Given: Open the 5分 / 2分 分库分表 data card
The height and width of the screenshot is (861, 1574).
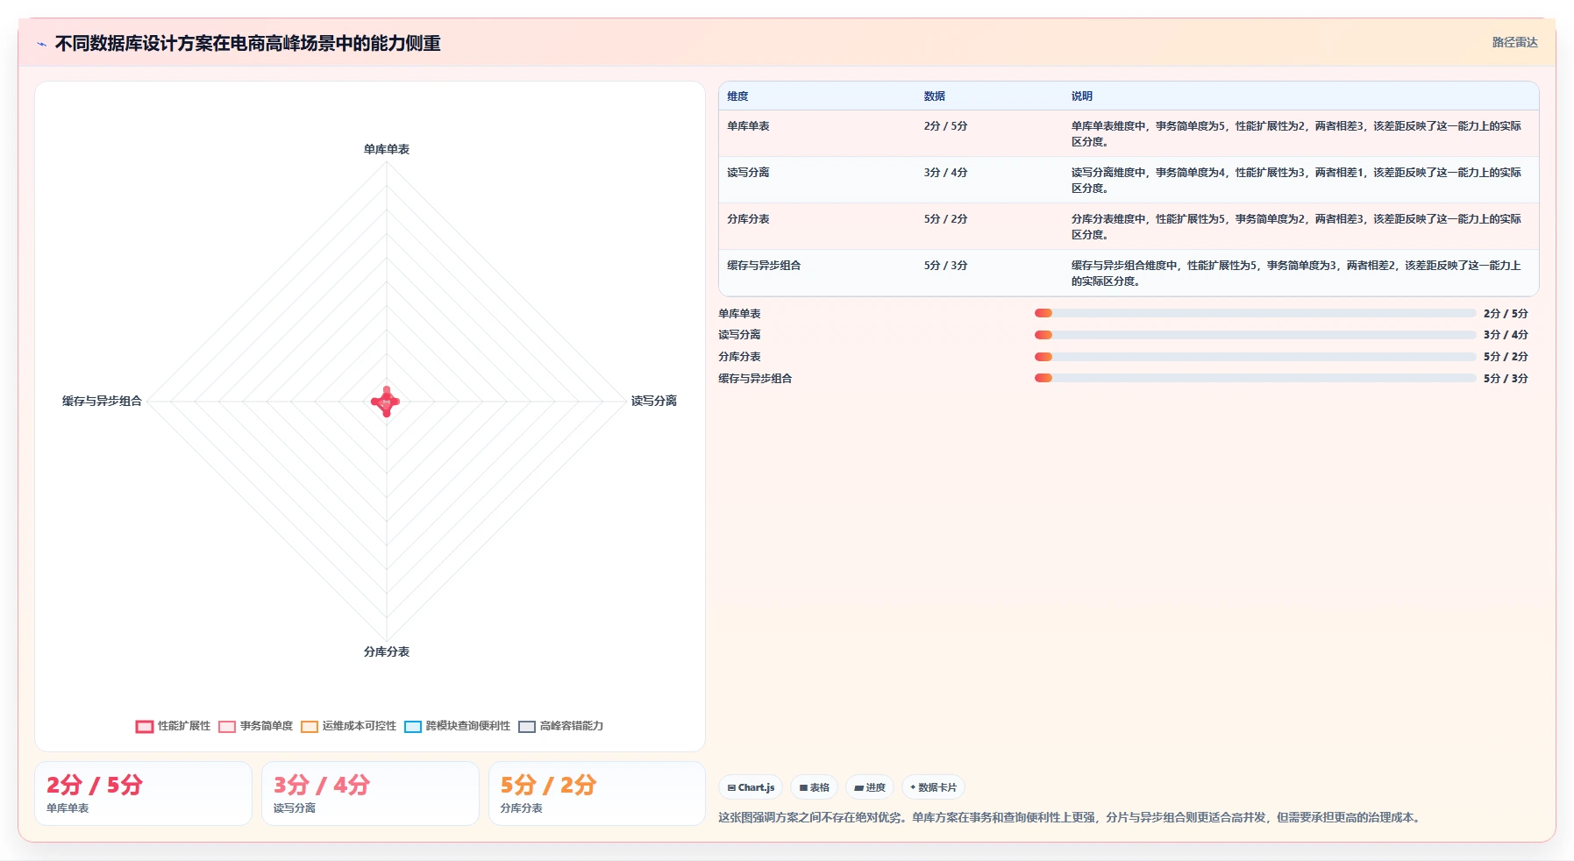Looking at the screenshot, I should [597, 793].
